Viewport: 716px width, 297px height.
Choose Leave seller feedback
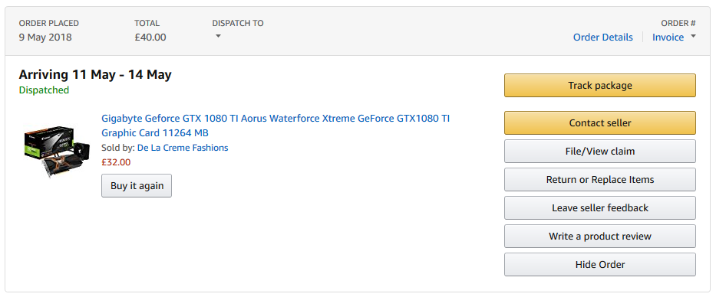[600, 207]
